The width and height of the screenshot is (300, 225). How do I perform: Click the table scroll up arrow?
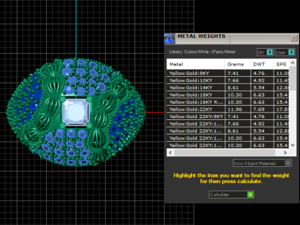pyautogui.click(x=292, y=62)
